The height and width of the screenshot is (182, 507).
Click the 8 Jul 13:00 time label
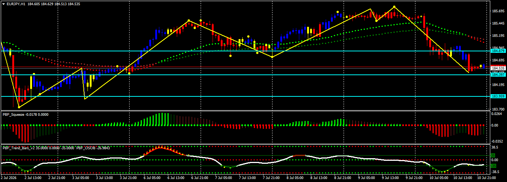[x=319, y=178]
